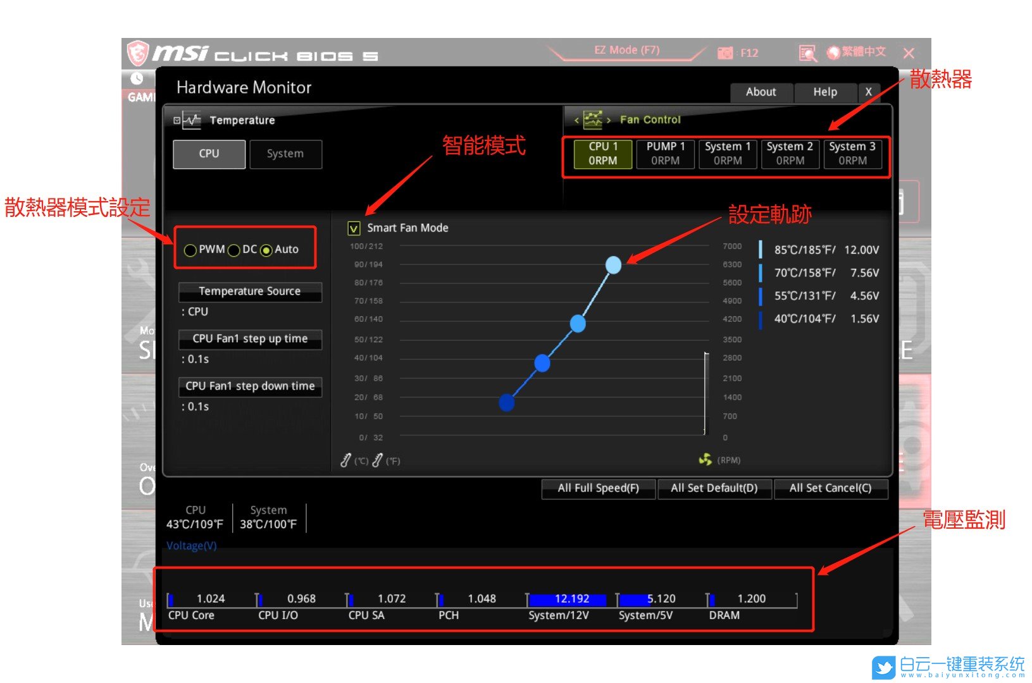This screenshot has height=683, width=1032.
Task: Click the RPM fan icon below chart
Action: point(705,460)
